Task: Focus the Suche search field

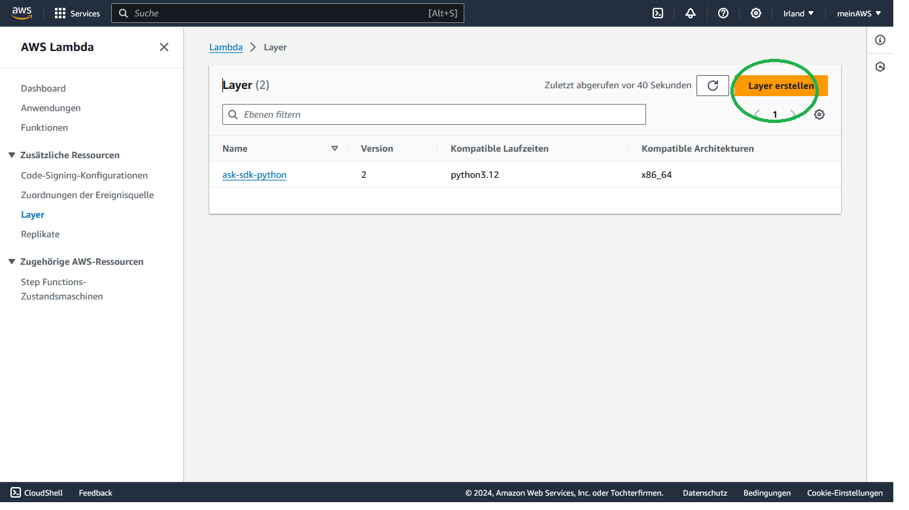Action: 288,13
